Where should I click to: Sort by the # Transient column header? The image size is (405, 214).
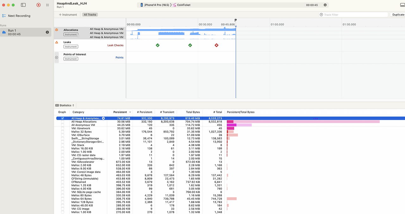point(167,112)
